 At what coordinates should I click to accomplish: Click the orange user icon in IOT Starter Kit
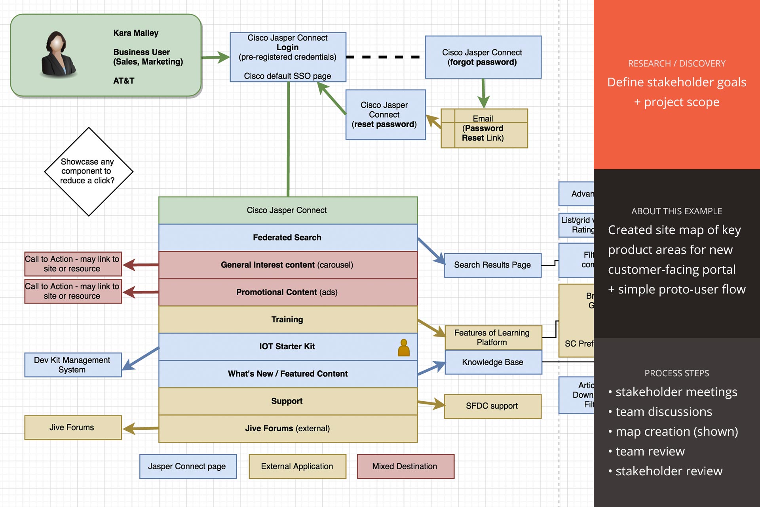(403, 348)
